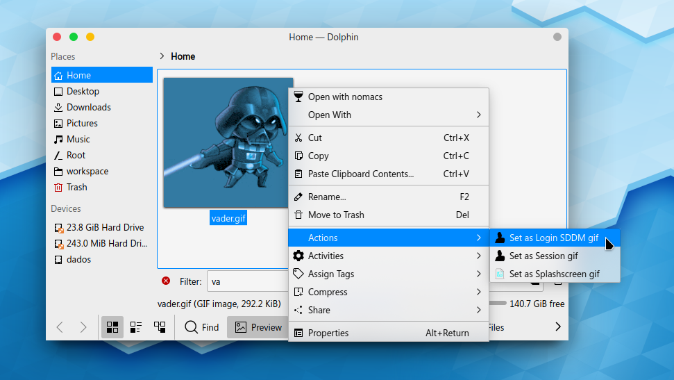
Task: Choose Copy from the context menu
Action: click(389, 156)
